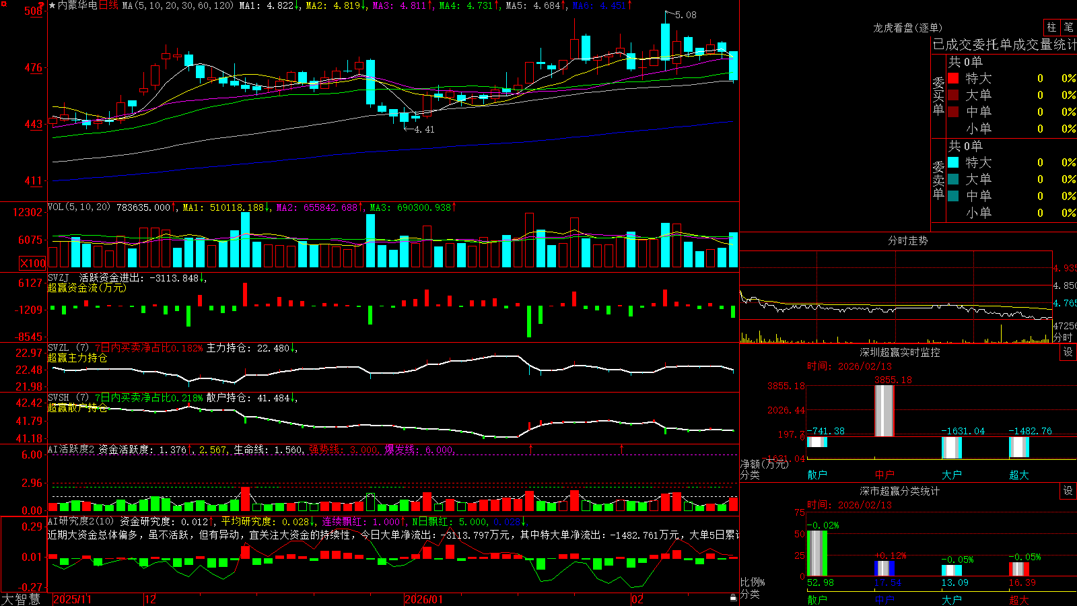Click 散户 label in 深圳超赢实时监控 chart
This screenshot has width=1077, height=606.
(x=817, y=475)
